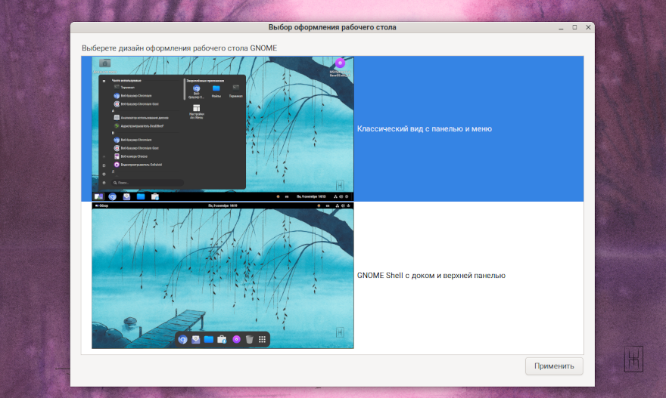Click menu launcher icon in classic preview taskbar
The height and width of the screenshot is (398, 666).
(x=98, y=197)
